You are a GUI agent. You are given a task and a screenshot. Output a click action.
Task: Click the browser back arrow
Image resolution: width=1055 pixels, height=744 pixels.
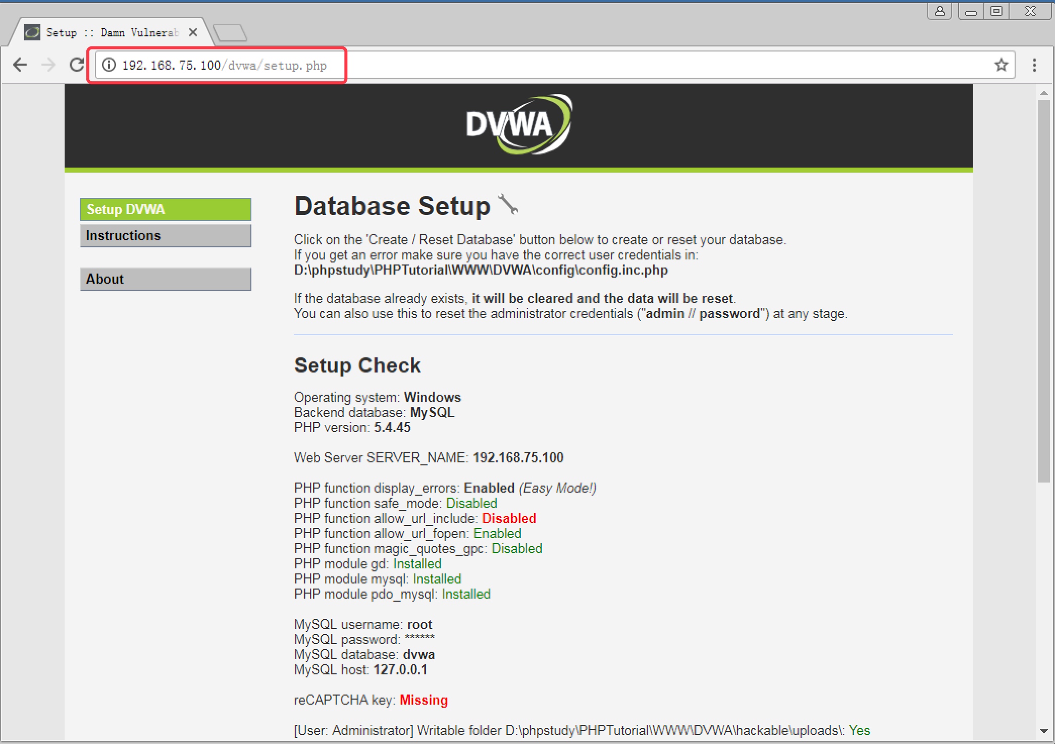(20, 65)
